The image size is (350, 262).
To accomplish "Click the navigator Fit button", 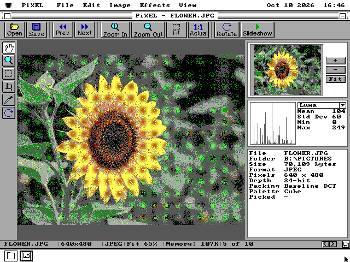I will tap(335, 79).
